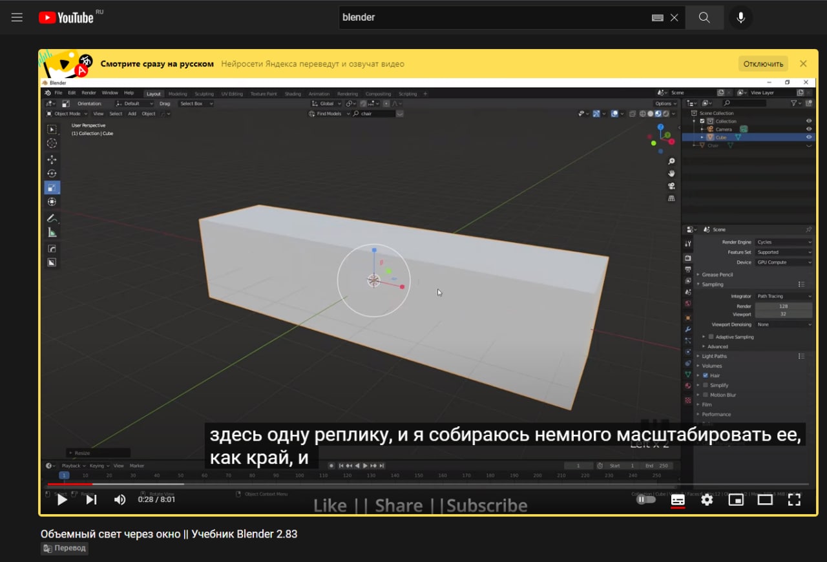Open the player settings gear
827x562 pixels.
pyautogui.click(x=707, y=499)
